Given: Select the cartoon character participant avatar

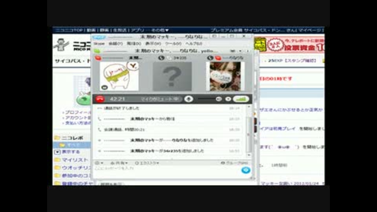Looking at the screenshot, I should (119, 76).
